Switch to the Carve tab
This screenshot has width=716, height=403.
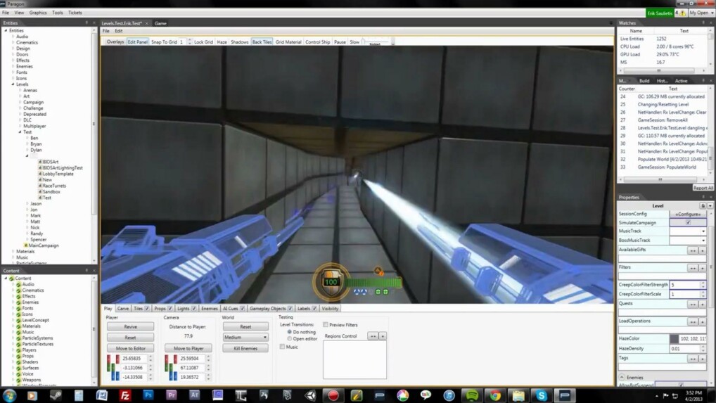(122, 308)
